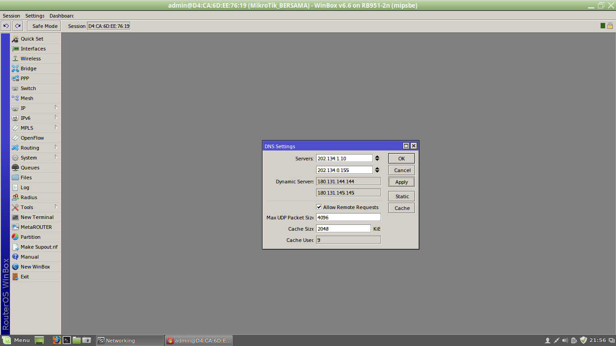This screenshot has width=616, height=346.
Task: Close the DNS Settings dialog
Action: [414, 146]
